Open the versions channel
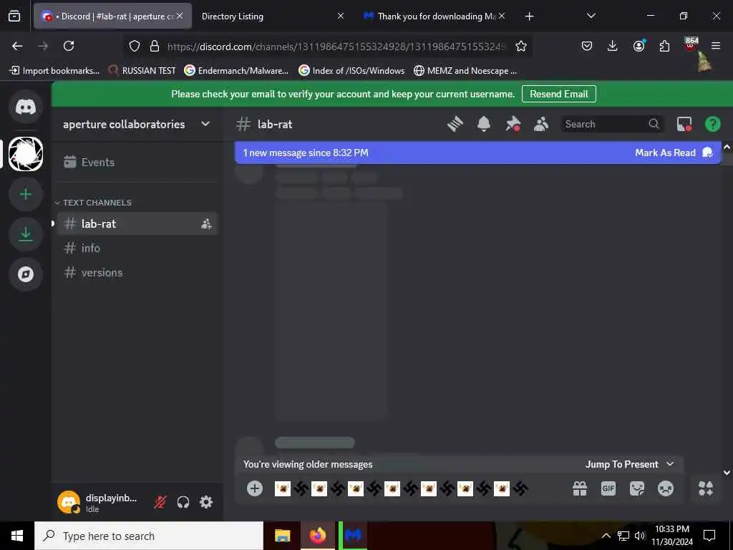Viewport: 733px width, 550px height. coord(137,273)
